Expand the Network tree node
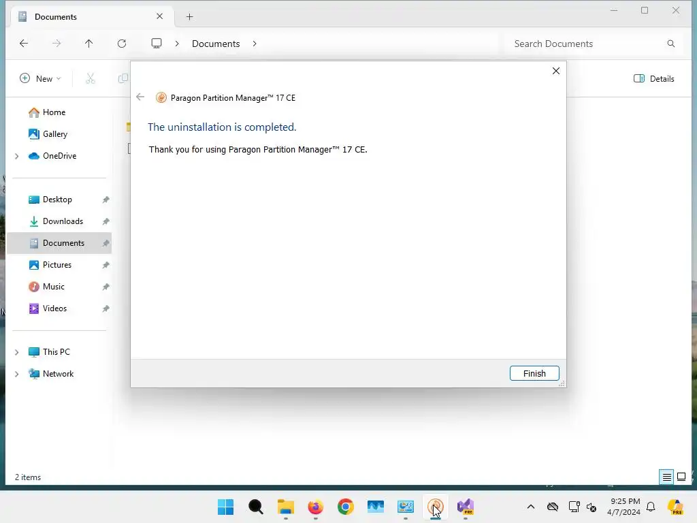 (x=17, y=374)
